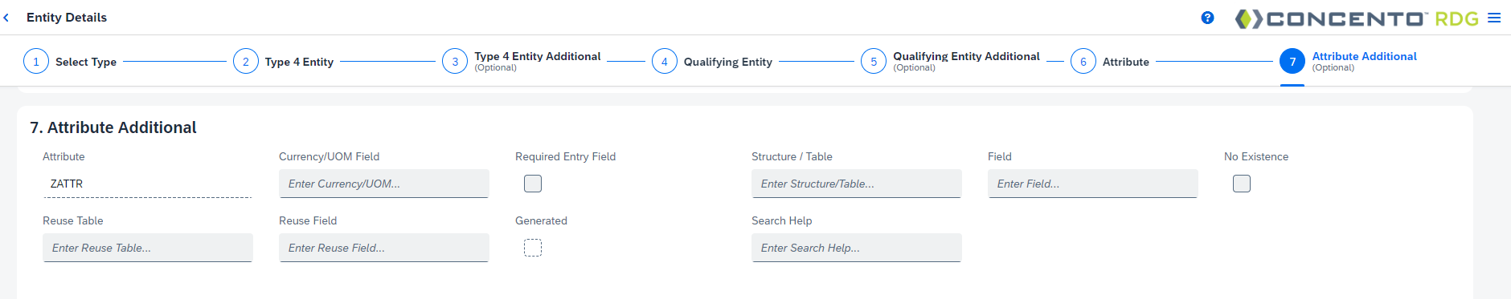
Task: Open the hamburger menu next to RDG
Action: [x=1494, y=18]
